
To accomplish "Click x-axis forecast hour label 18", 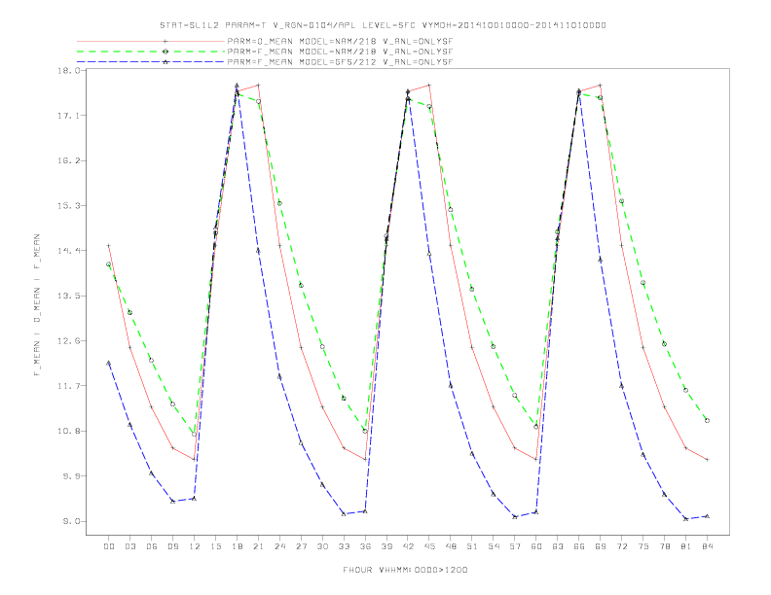I will [237, 546].
